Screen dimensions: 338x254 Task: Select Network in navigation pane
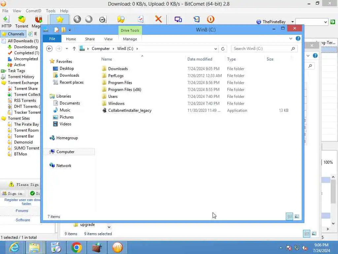pyautogui.click(x=64, y=166)
